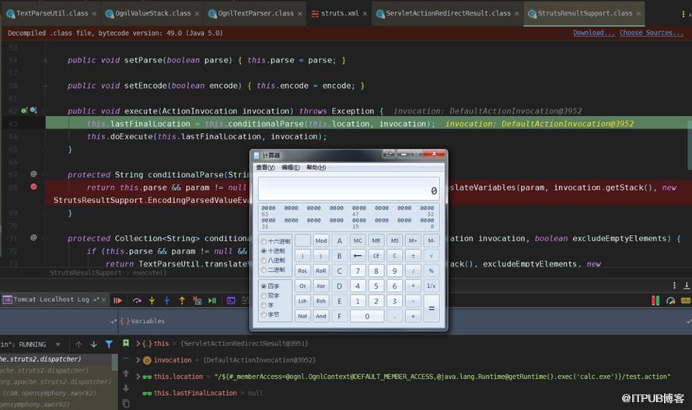This screenshot has width=692, height=410.
Task: Click the Step Over debugger icon
Action: 137,300
